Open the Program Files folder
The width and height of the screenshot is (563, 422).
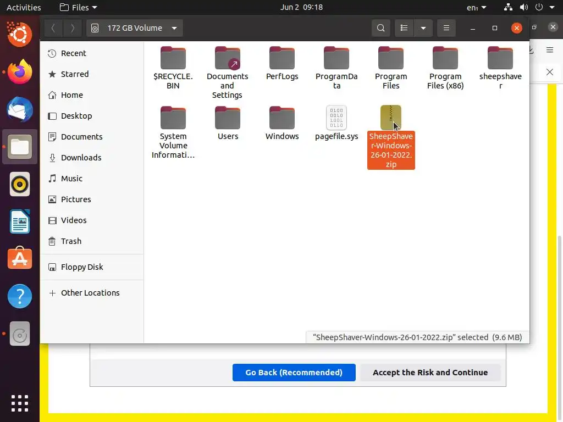point(391,68)
